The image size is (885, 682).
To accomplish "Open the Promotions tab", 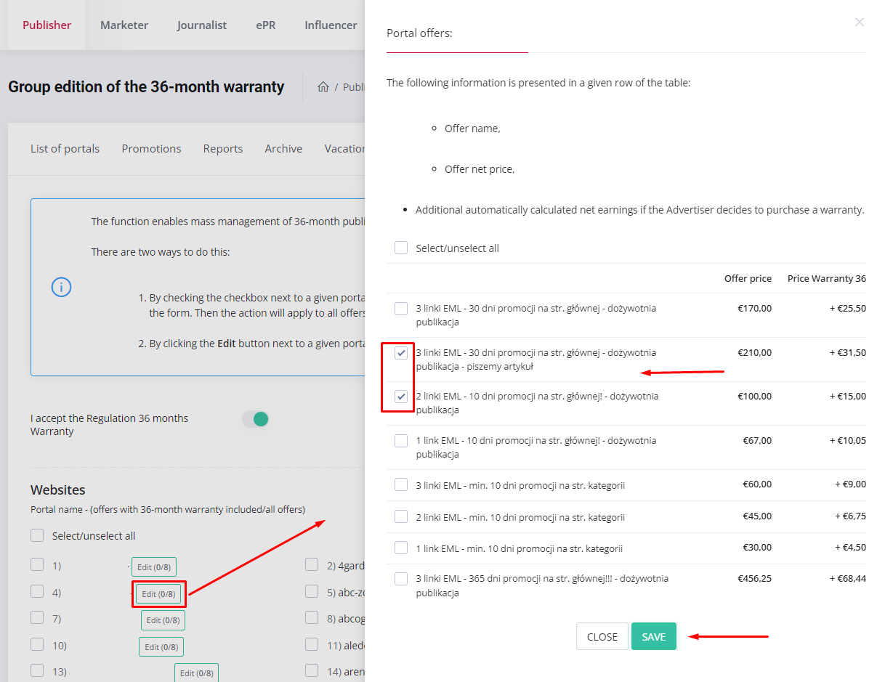I will 151,149.
